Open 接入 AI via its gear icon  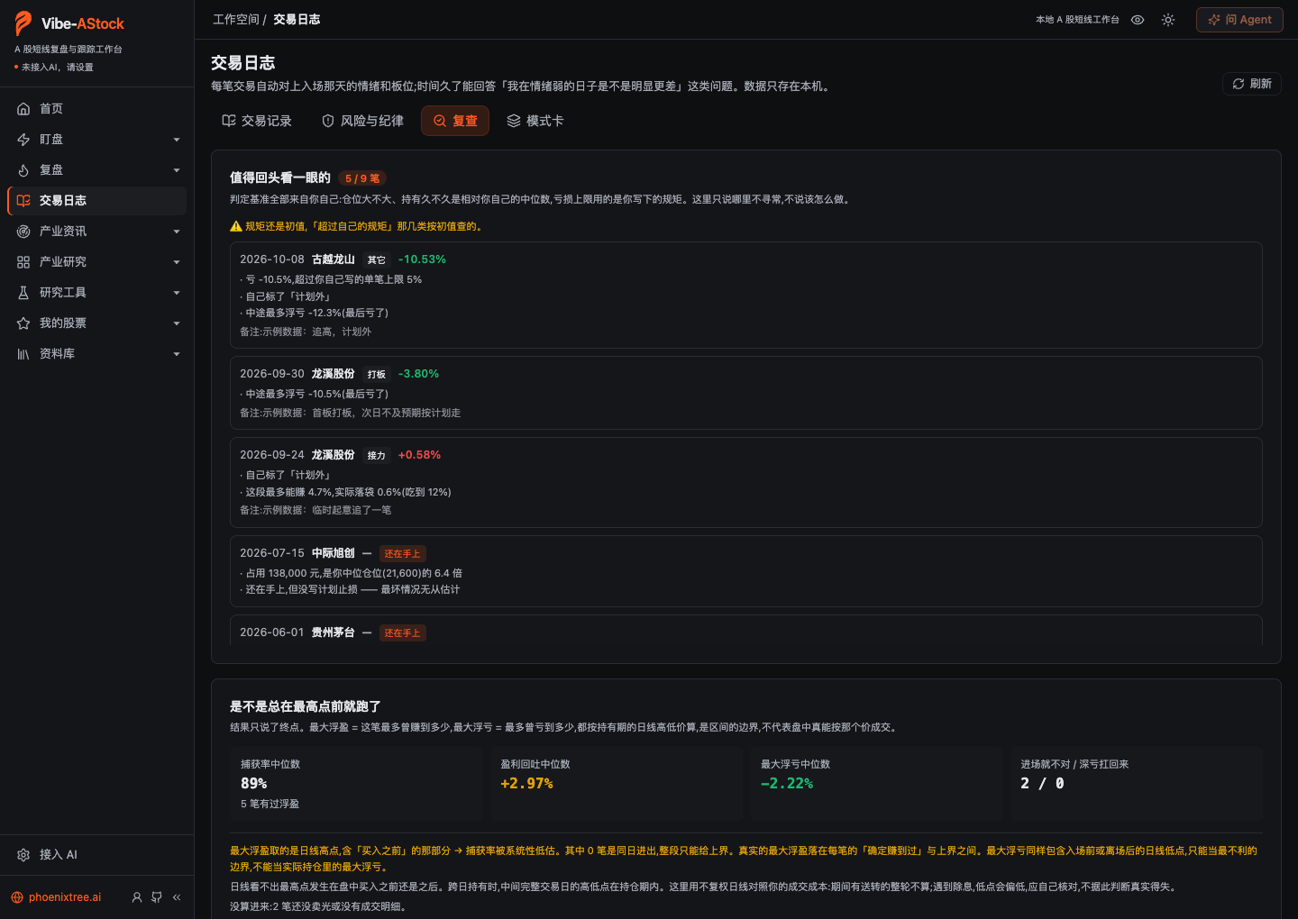(23, 855)
